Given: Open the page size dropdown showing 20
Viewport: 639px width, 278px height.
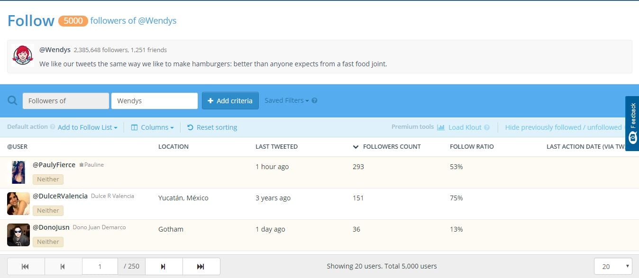Looking at the screenshot, I should [x=613, y=266].
